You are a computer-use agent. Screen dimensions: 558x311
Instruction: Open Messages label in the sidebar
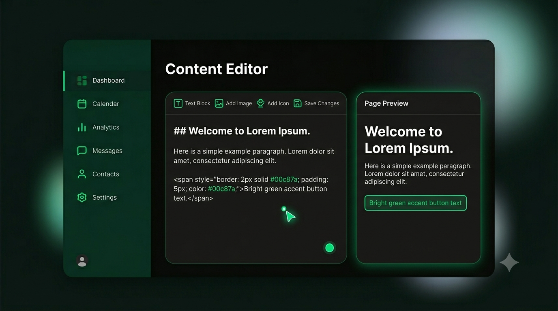click(x=107, y=151)
